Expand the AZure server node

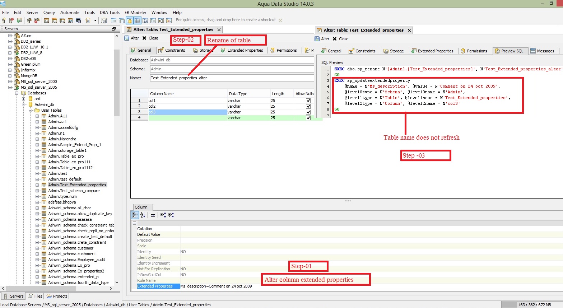10,36
